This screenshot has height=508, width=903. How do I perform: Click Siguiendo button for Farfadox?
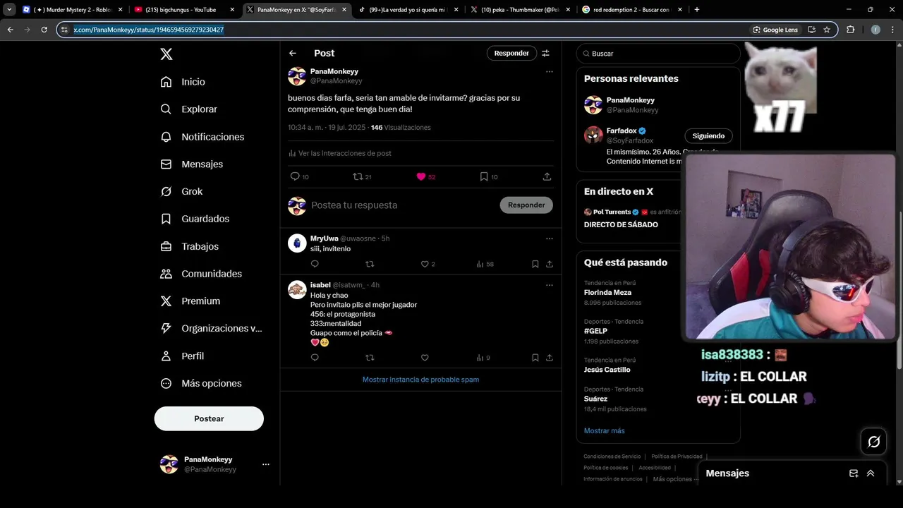708,135
